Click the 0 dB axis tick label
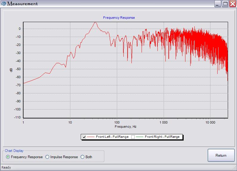Image resolution: width=237 pixels, height=171 pixels. pos(20,29)
